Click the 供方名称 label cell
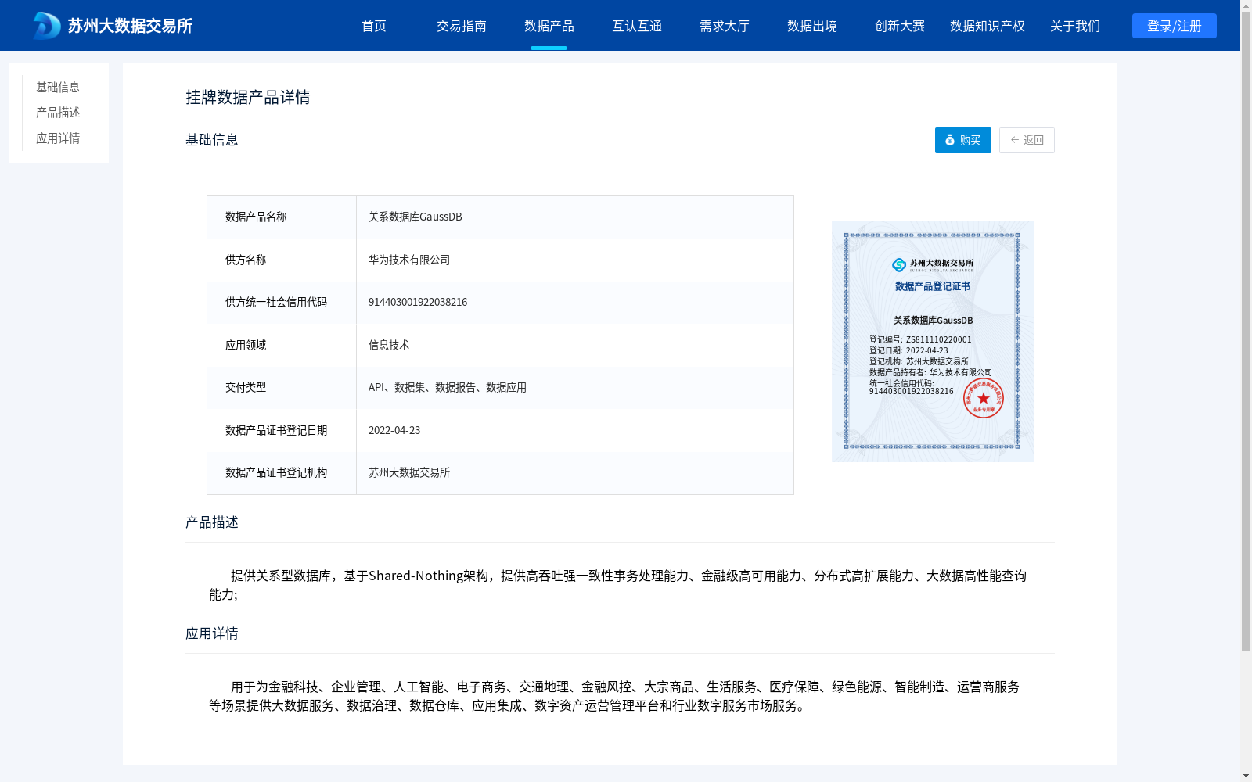1252x782 pixels. 282,260
